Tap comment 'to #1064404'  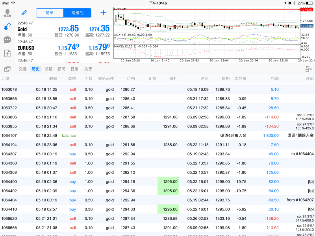click(302, 154)
